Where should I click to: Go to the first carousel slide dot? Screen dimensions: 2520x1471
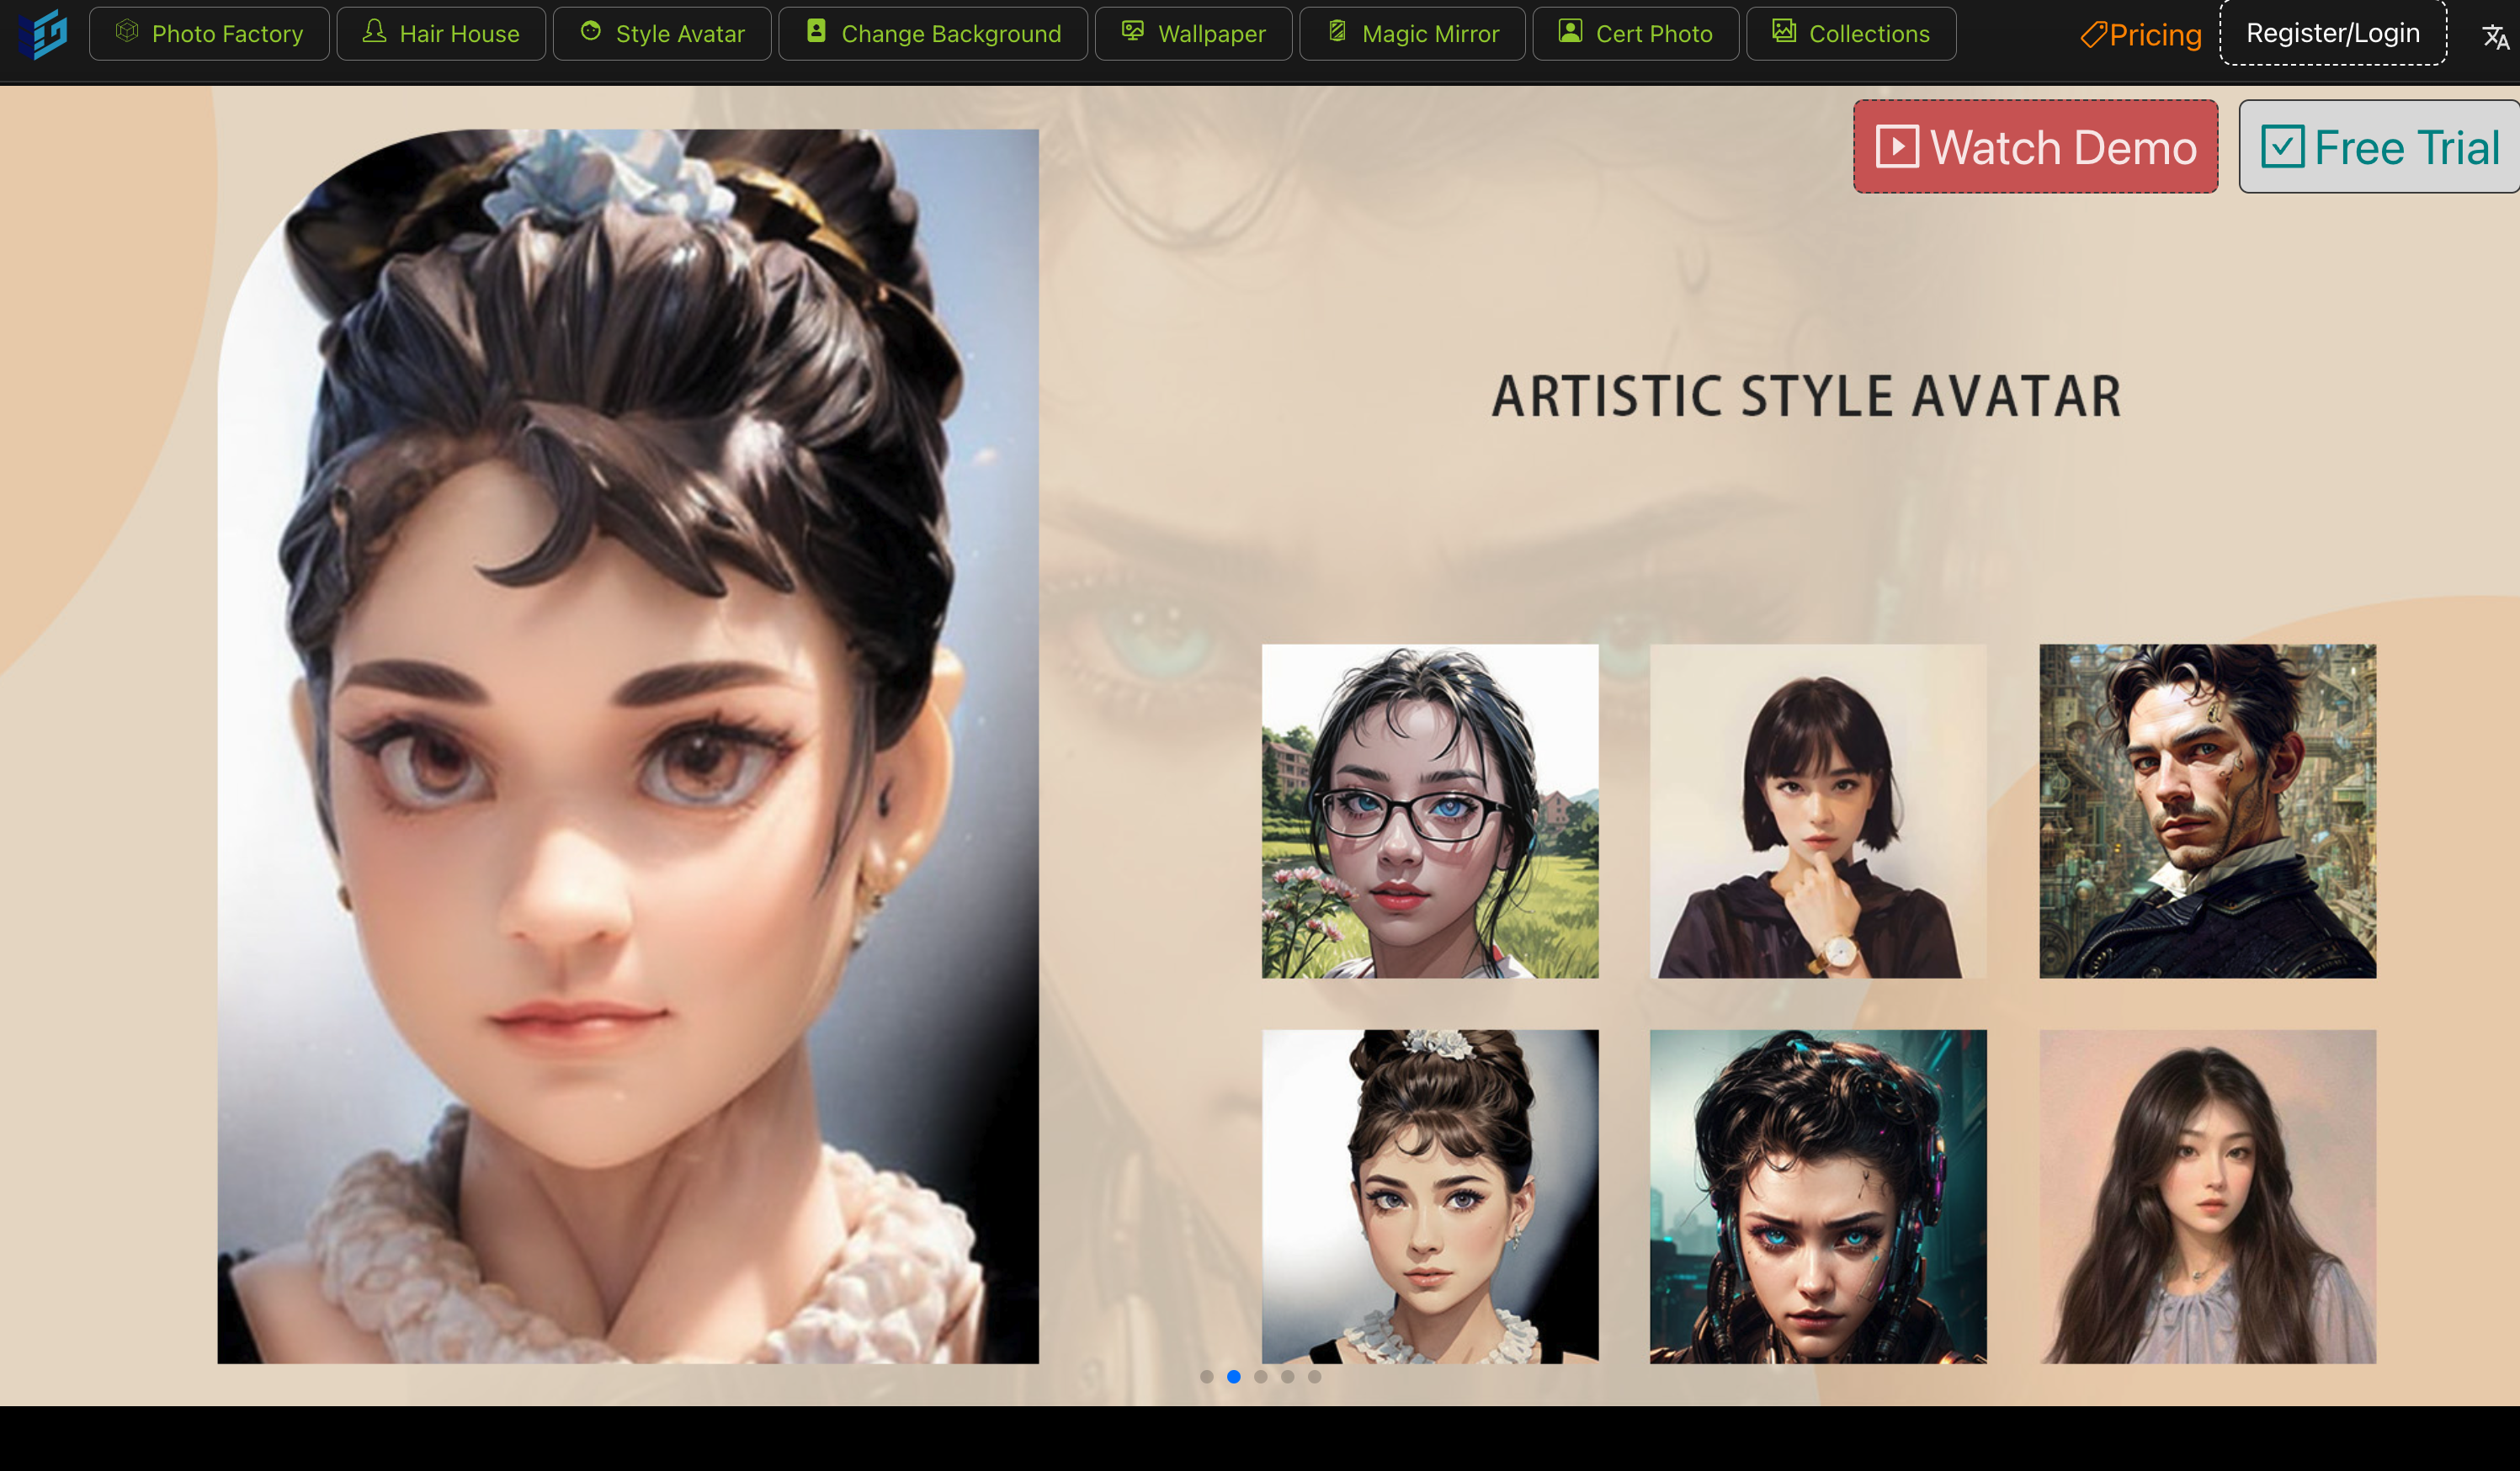point(1207,1377)
